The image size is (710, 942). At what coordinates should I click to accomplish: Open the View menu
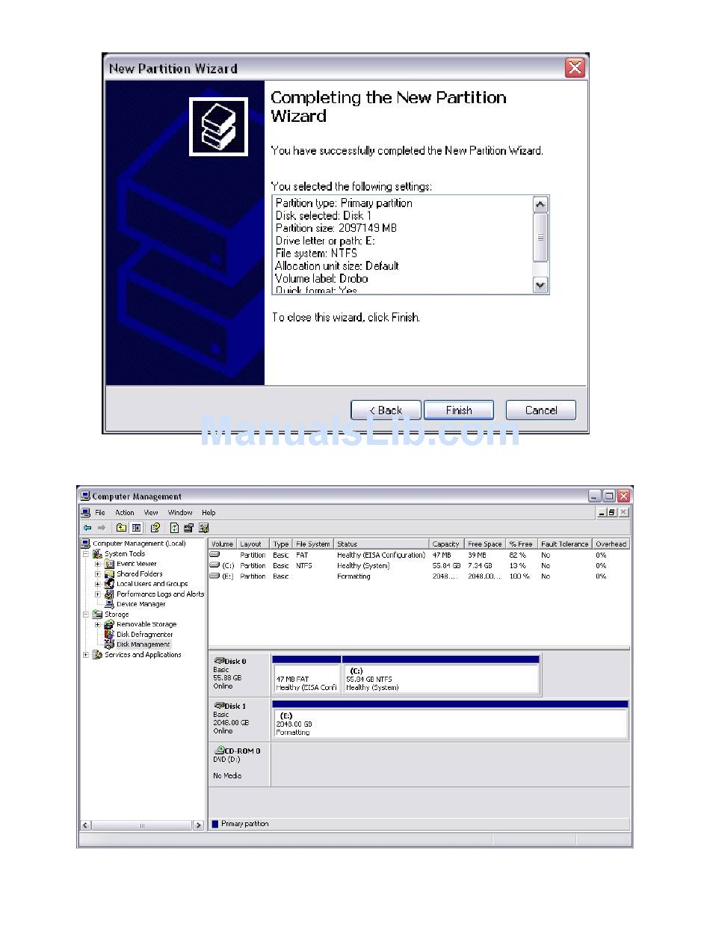point(151,513)
